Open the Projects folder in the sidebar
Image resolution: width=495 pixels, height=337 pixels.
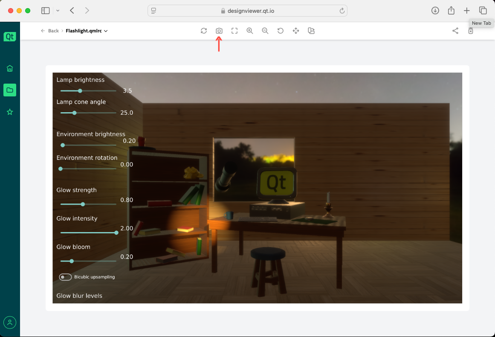(10, 90)
